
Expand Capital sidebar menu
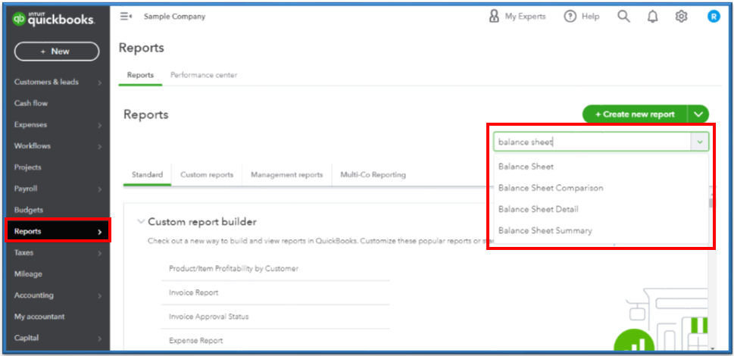pyautogui.click(x=58, y=339)
